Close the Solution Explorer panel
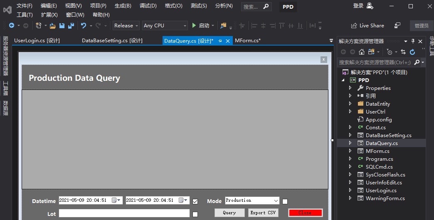The width and height of the screenshot is (434, 220). pyautogui.click(x=420, y=41)
